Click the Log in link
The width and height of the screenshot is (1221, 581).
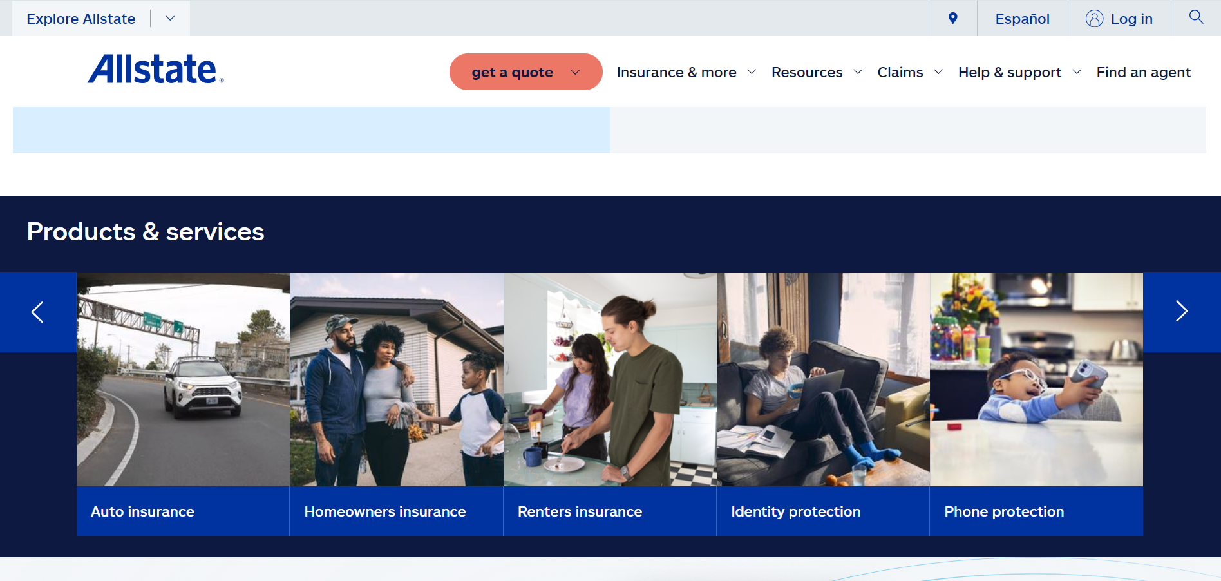1119,19
